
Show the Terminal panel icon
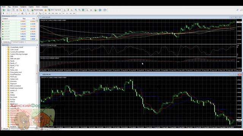[24, 10]
